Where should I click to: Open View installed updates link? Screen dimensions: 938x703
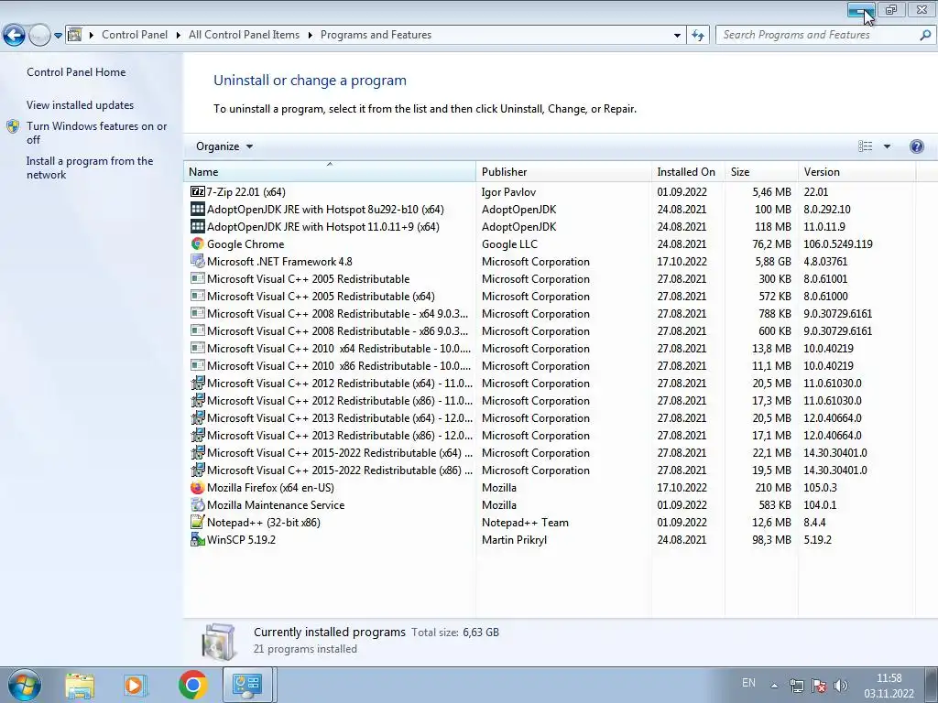[x=81, y=105]
